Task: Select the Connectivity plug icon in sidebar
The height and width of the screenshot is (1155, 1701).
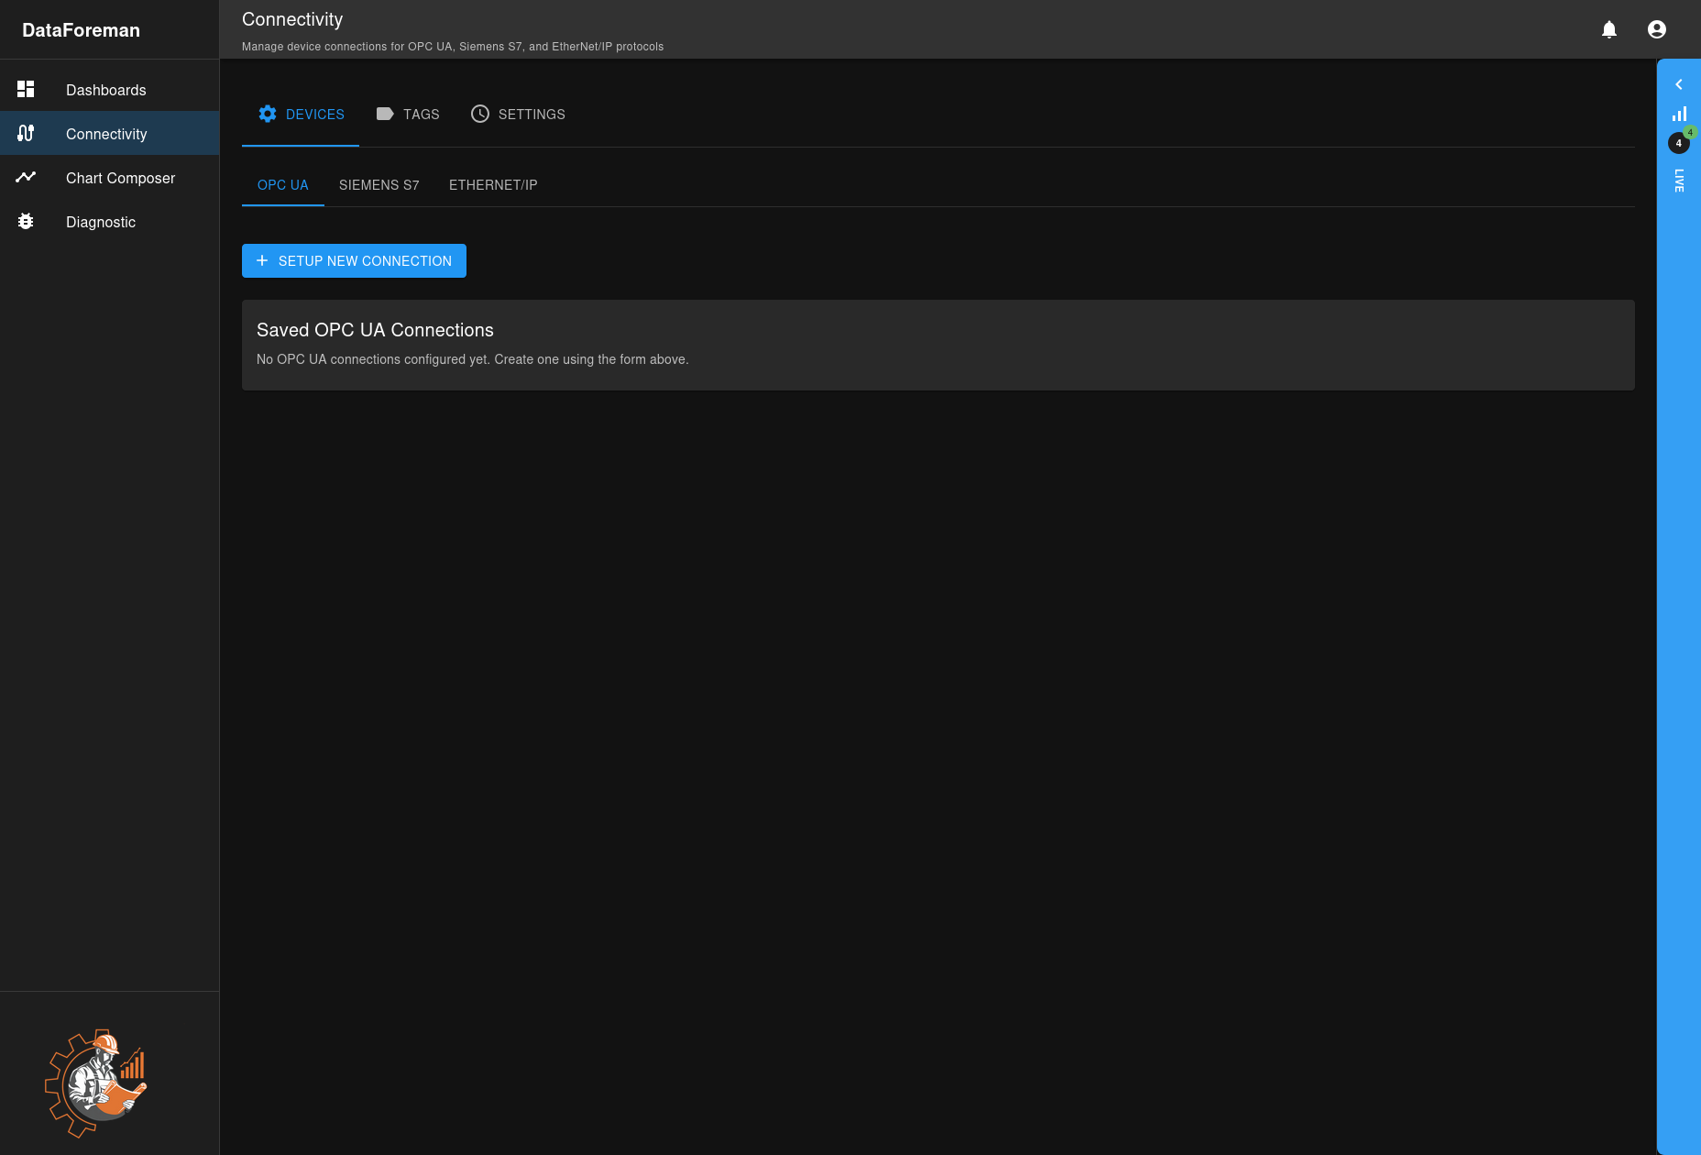Action: [x=26, y=132]
